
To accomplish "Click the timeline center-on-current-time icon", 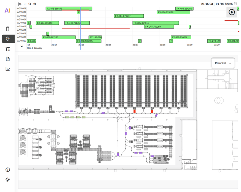I will [20, 4].
